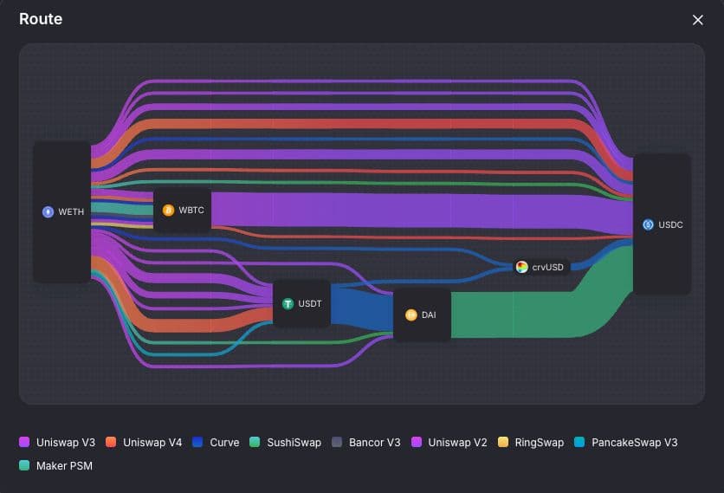Click the blue crvUSD to USDC flow
The width and height of the screenshot is (724, 493).
click(x=600, y=253)
